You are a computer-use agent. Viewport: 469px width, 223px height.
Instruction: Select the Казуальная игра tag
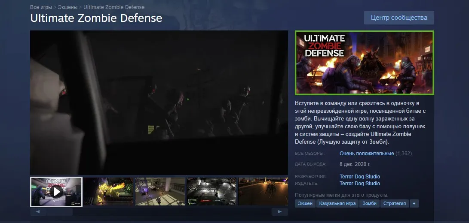click(337, 204)
